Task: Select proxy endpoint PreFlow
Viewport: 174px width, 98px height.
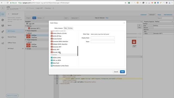Action: pos(34,35)
